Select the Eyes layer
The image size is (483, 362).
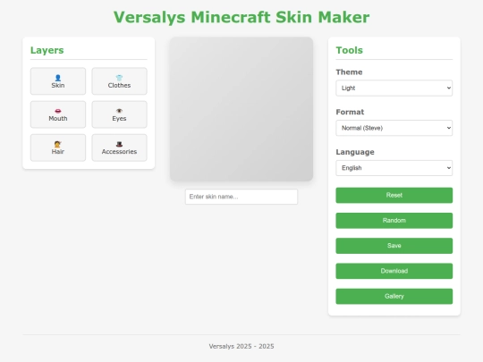pyautogui.click(x=119, y=114)
